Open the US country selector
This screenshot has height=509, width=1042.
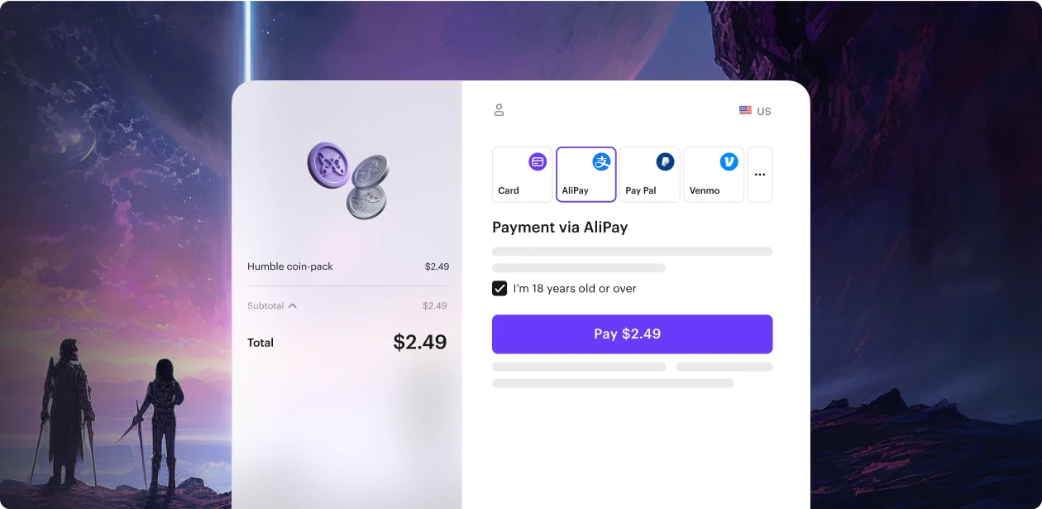click(755, 111)
